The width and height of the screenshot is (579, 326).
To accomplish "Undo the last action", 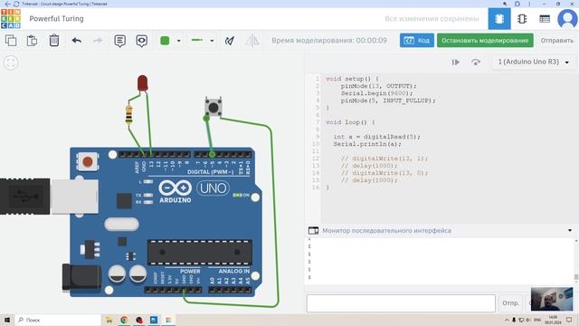I will coord(76,40).
